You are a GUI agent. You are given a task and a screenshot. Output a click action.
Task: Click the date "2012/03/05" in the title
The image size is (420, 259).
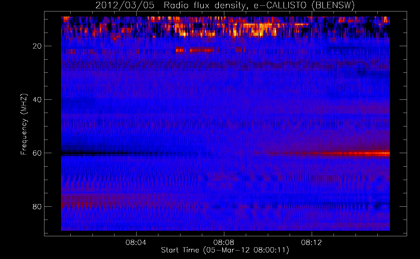[x=125, y=5]
